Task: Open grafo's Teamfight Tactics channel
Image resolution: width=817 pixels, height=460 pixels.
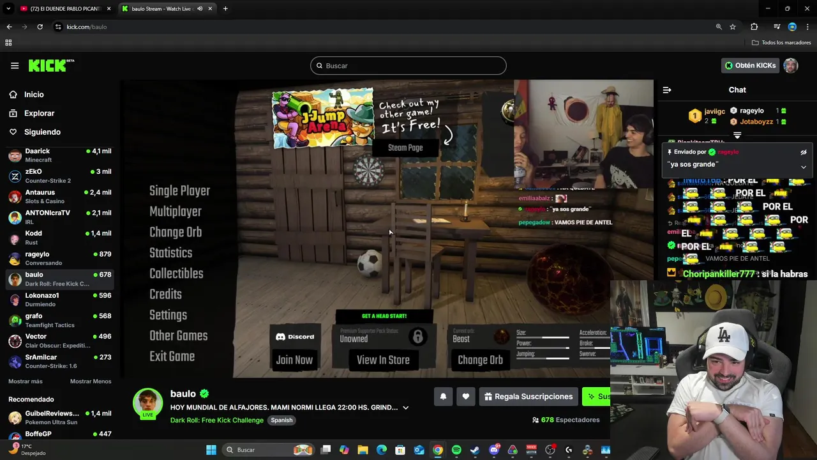Action: click(60, 320)
